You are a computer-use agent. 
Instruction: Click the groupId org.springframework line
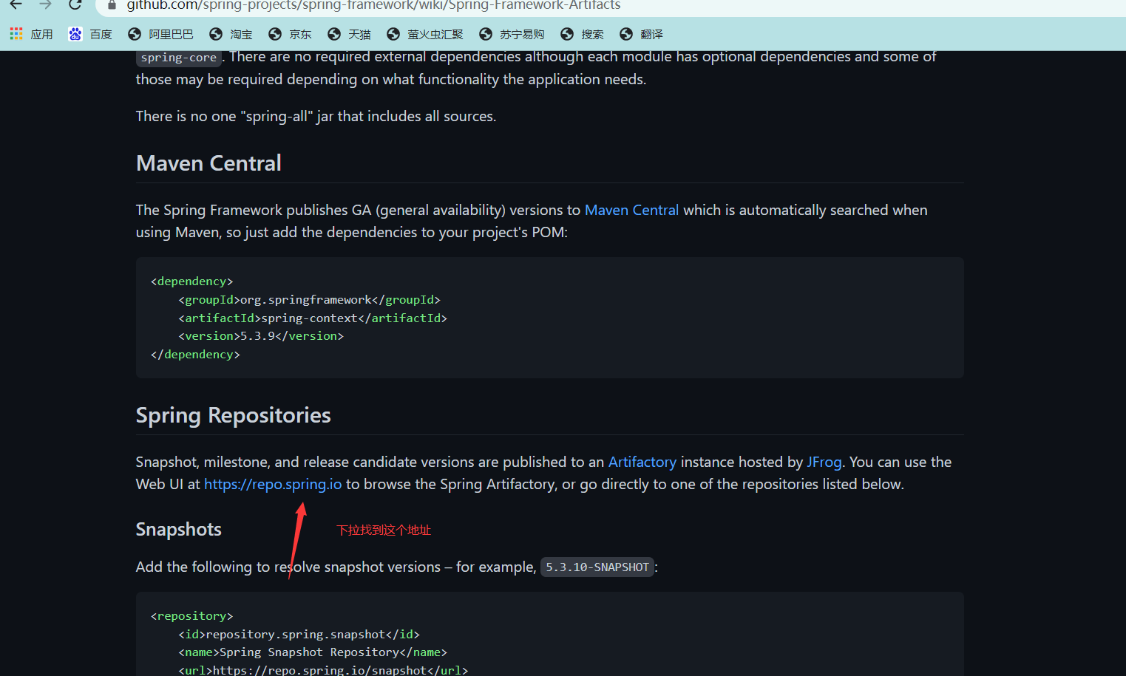[x=309, y=299]
